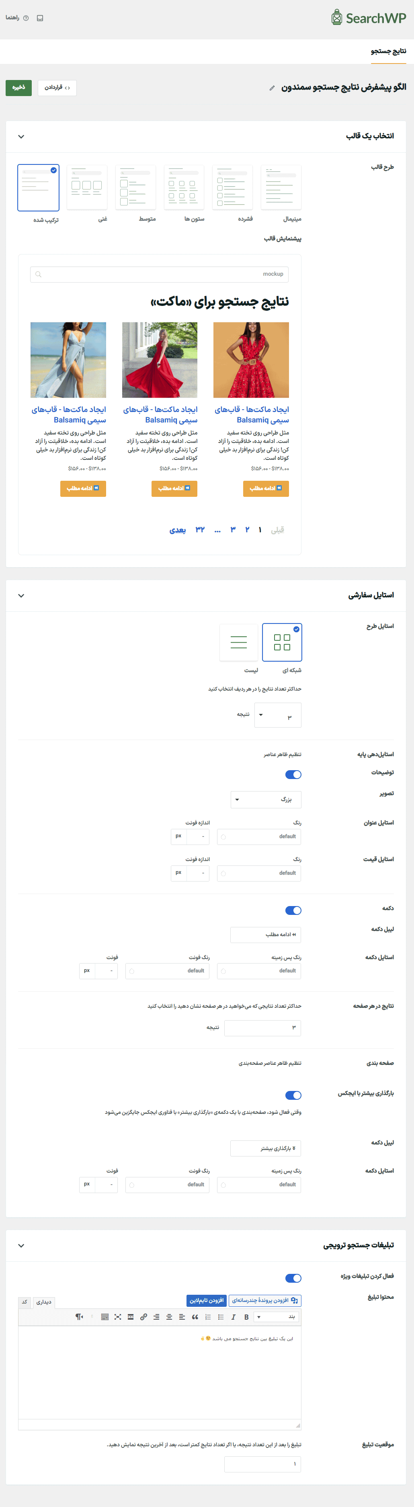The width and height of the screenshot is (414, 1507).
Task: Click the fullscreen icon in editor toolbar
Action: [117, 1317]
